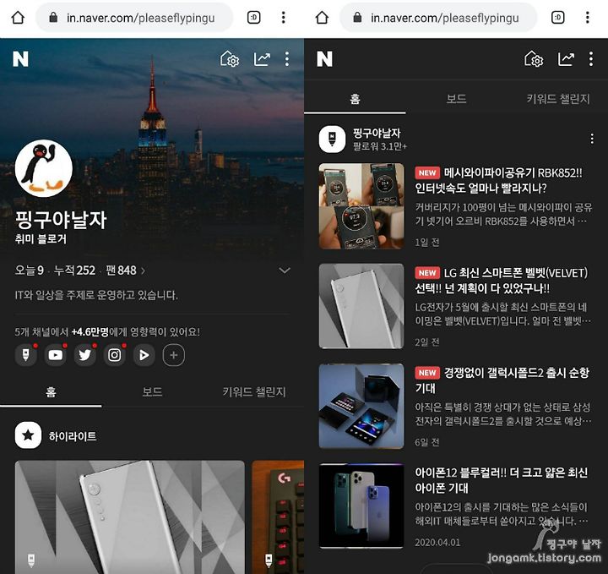Open more options dots on right page header
The height and width of the screenshot is (574, 608).
591,59
